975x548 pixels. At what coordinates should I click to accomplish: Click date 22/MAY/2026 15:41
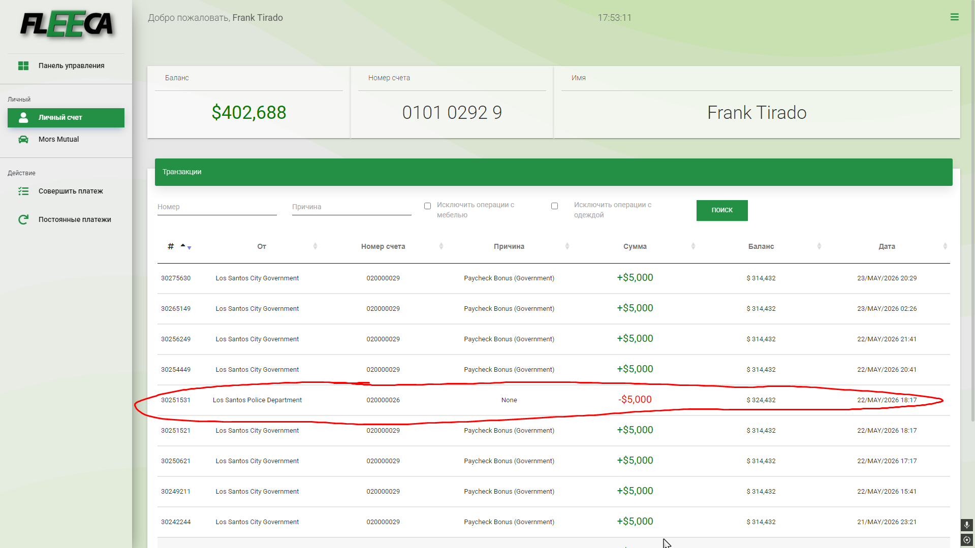pos(887,492)
